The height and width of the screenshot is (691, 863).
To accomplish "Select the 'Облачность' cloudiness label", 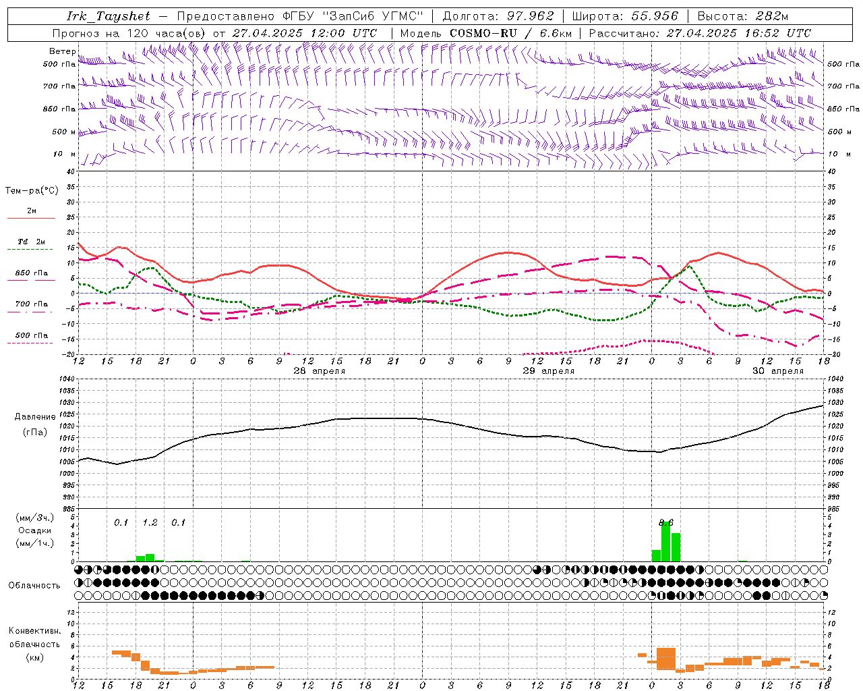I will pyautogui.click(x=34, y=586).
